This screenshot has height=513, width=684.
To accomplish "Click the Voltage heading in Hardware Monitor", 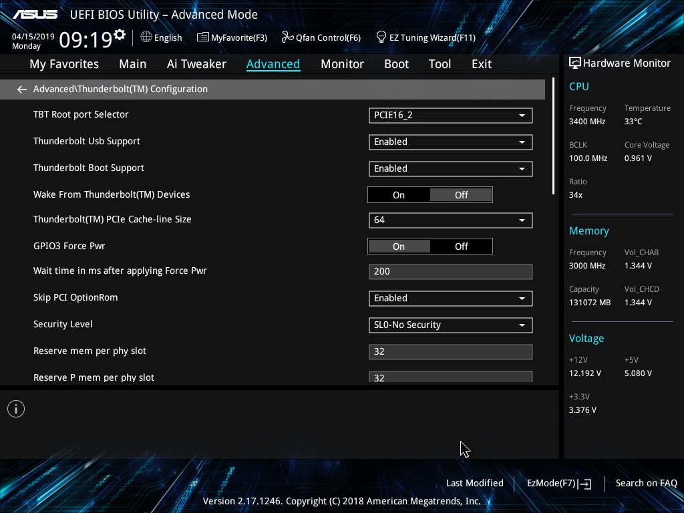I will pos(586,339).
